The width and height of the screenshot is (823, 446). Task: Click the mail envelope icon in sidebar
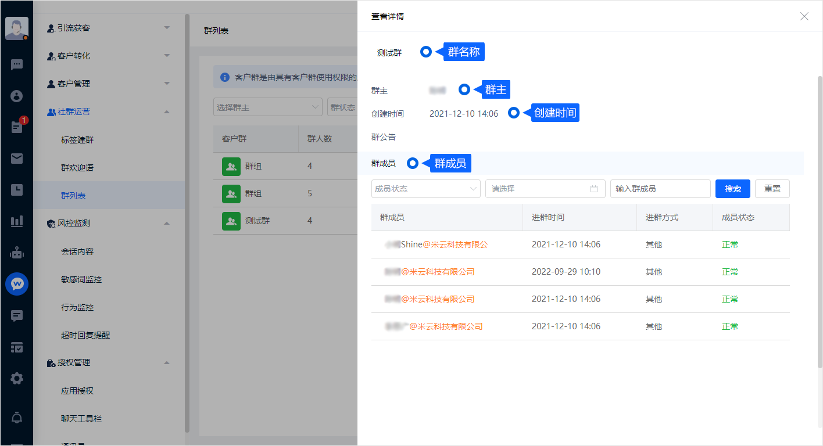[17, 159]
